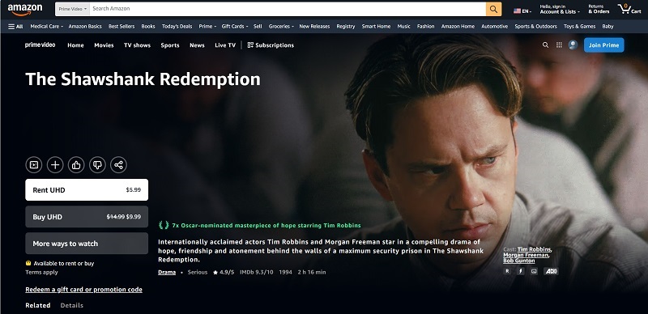Screen dimensions: 648x314
Task: Open News menu item
Action: point(197,45)
